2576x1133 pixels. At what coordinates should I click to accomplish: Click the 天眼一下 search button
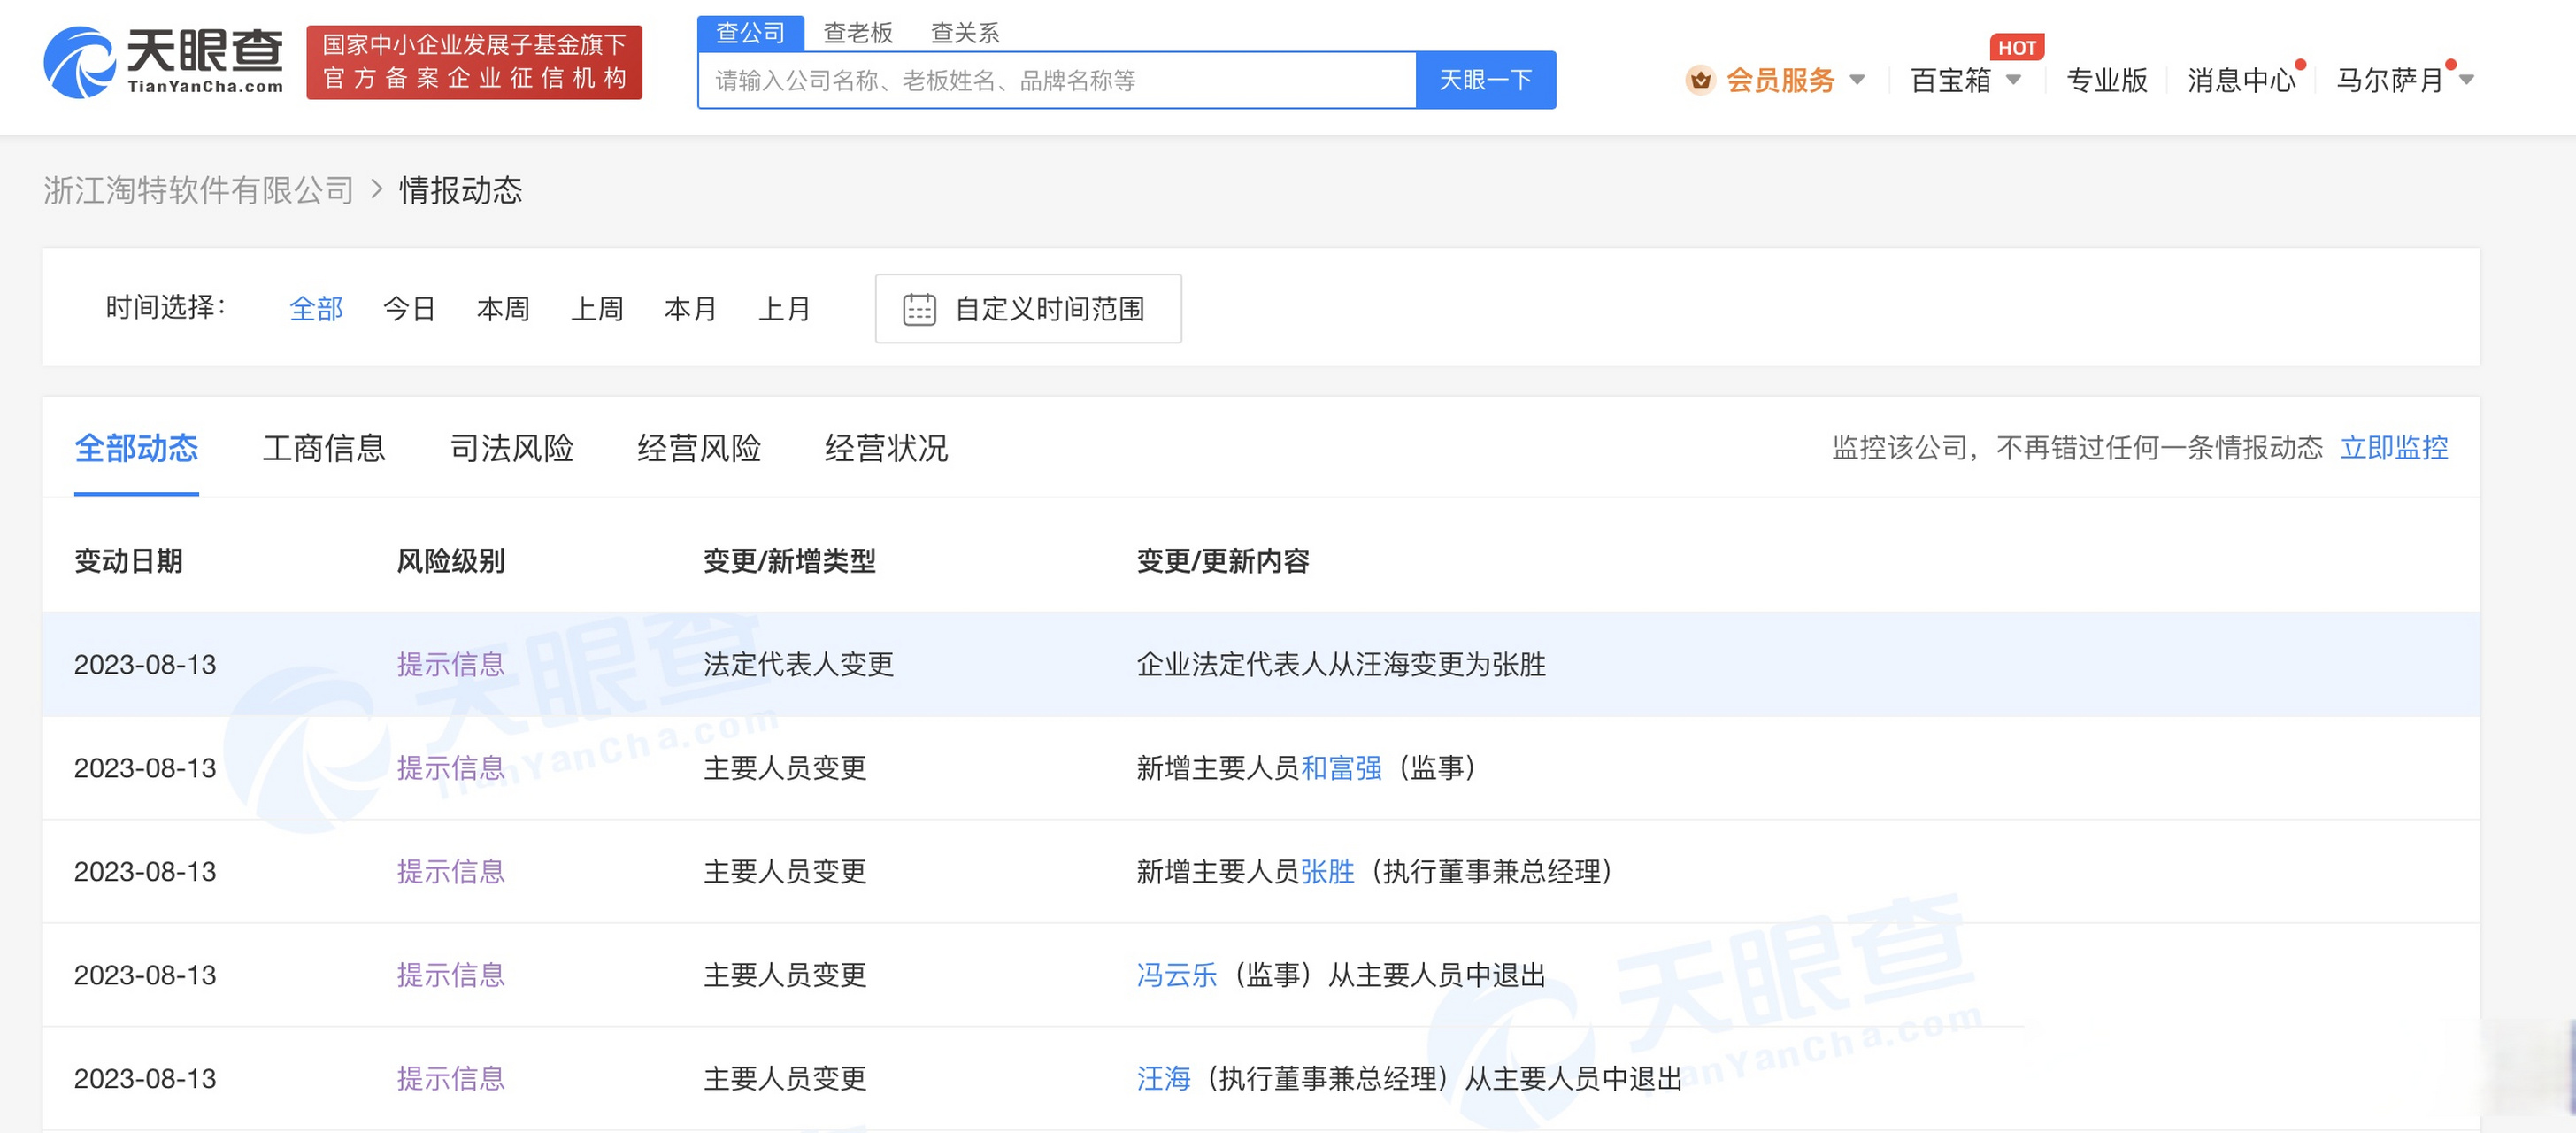pyautogui.click(x=1485, y=80)
